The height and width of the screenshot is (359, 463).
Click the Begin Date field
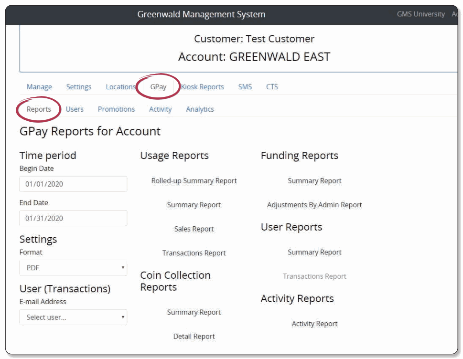pyautogui.click(x=73, y=184)
